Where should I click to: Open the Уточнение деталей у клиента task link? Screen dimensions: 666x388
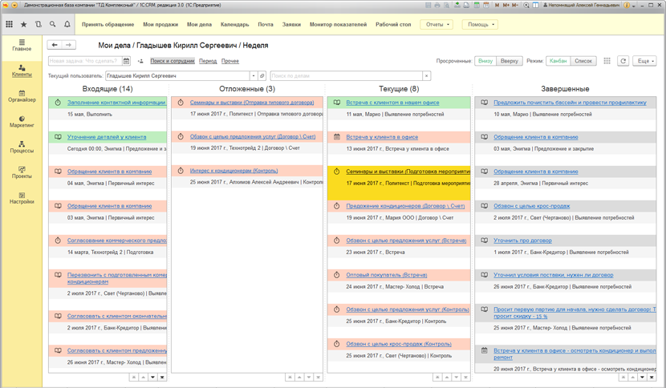coord(107,137)
